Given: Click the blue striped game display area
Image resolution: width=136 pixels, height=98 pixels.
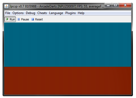Looking at the screenshot, I should 68,44.
